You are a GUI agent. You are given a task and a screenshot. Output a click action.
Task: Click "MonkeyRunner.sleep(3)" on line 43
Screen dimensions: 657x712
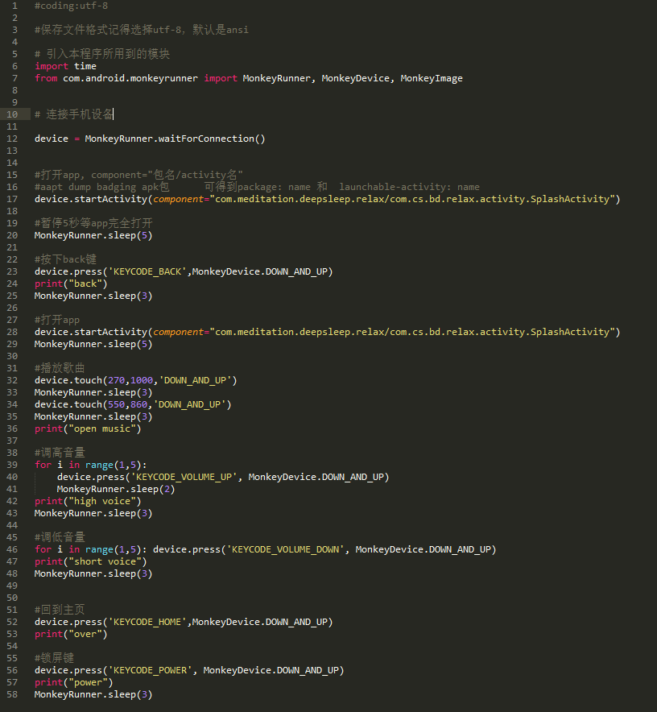(93, 514)
